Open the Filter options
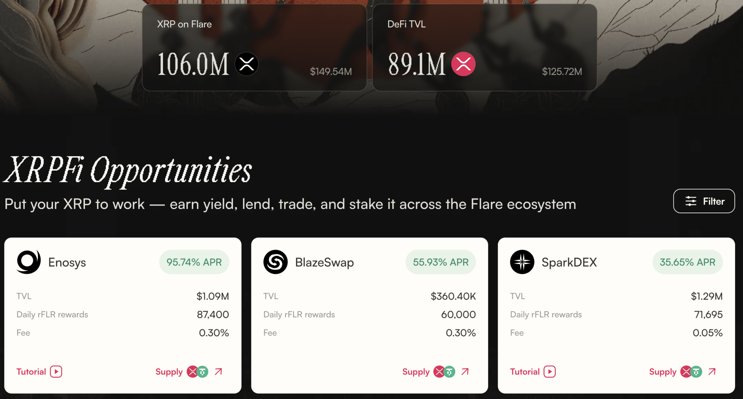This screenshot has height=399, width=743. coord(704,201)
